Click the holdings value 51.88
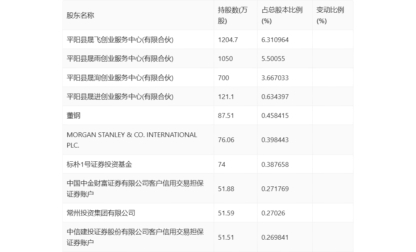This screenshot has height=252, width=416. (x=226, y=189)
